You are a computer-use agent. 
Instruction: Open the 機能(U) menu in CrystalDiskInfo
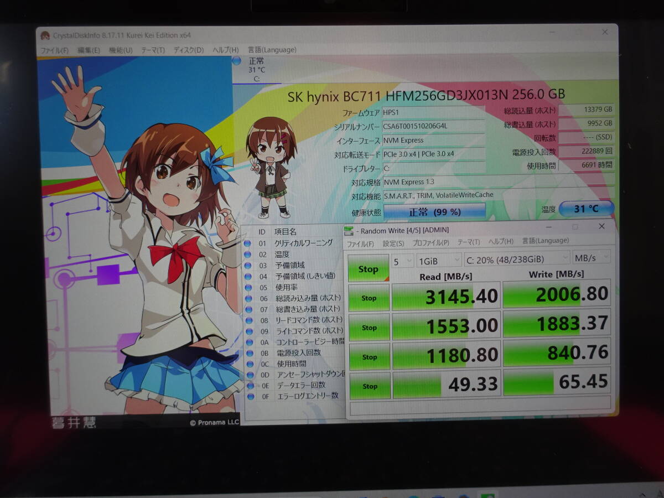click(121, 49)
